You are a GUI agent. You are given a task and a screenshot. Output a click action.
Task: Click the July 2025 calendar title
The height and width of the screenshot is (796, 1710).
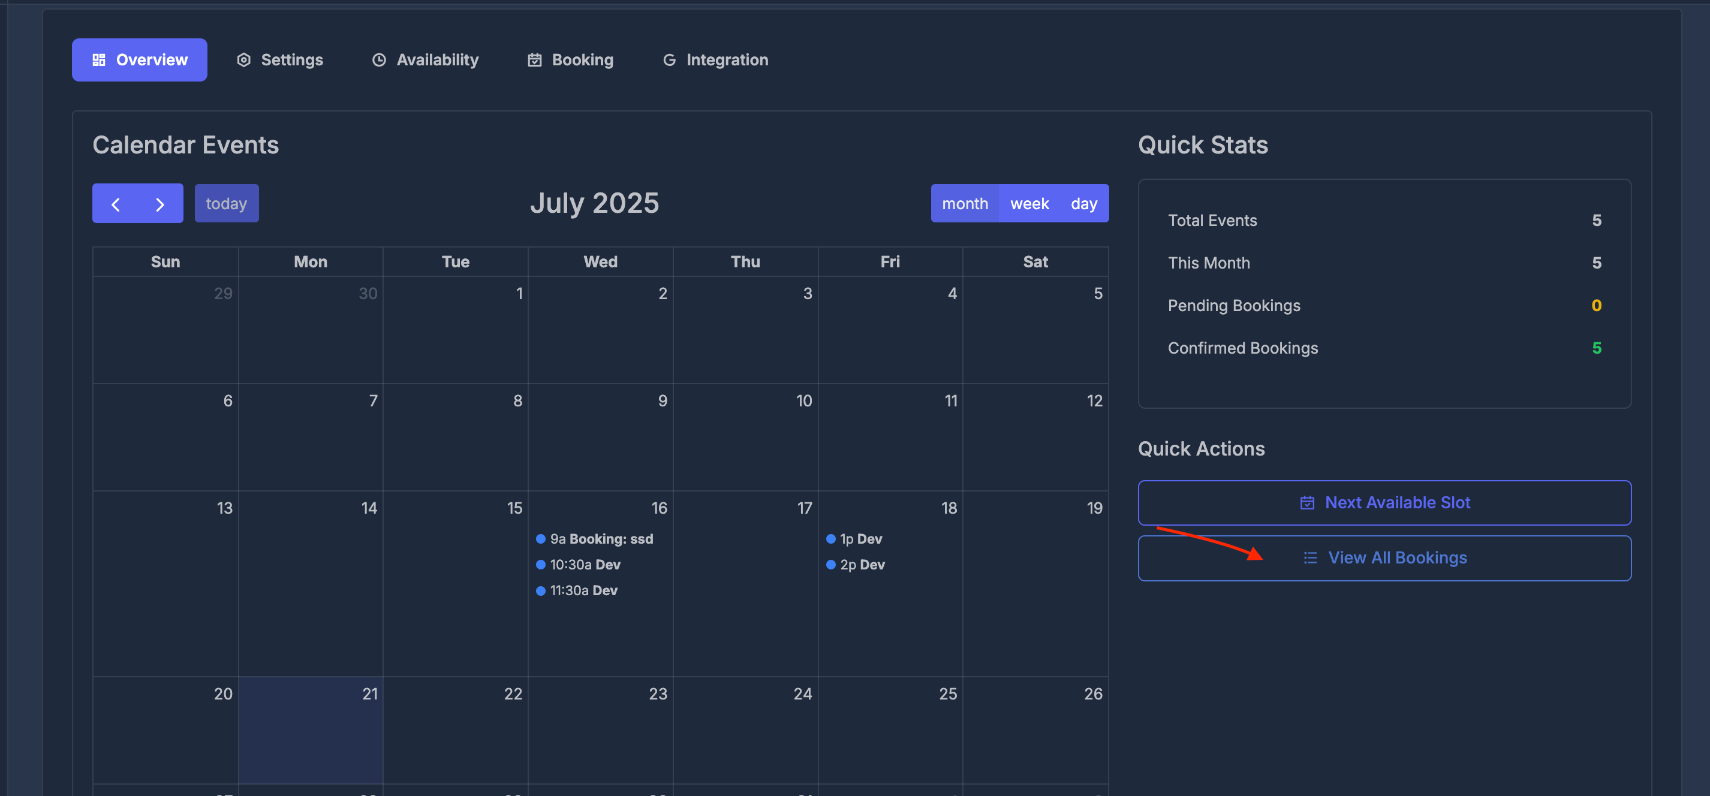(595, 204)
